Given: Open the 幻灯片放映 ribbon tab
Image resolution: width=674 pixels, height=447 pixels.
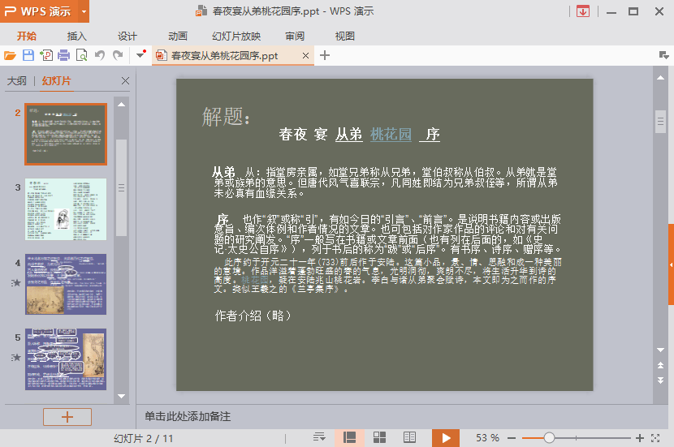Looking at the screenshot, I should 236,36.
